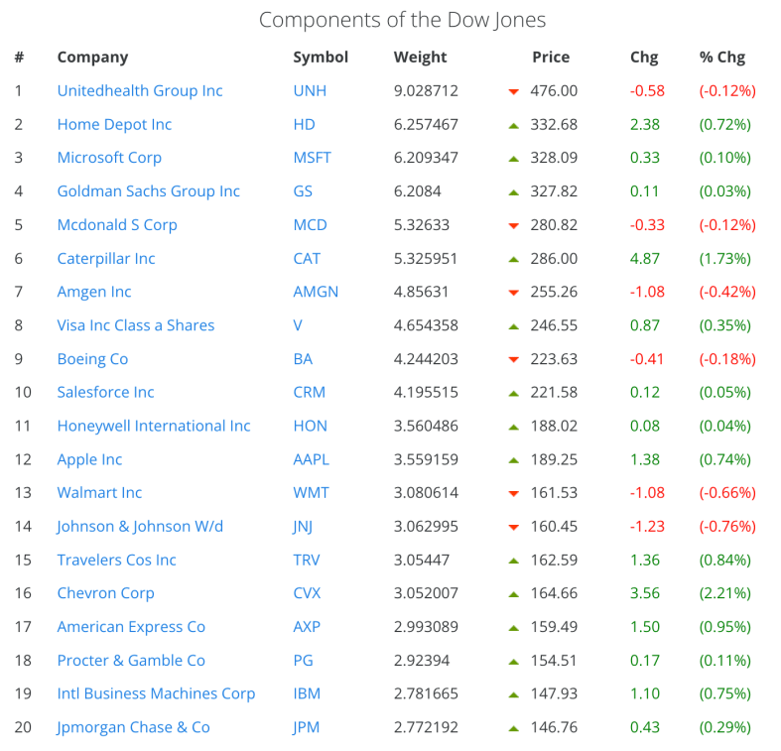781x751 pixels.
Task: Open the Home Depot Inc link
Action: tap(114, 124)
